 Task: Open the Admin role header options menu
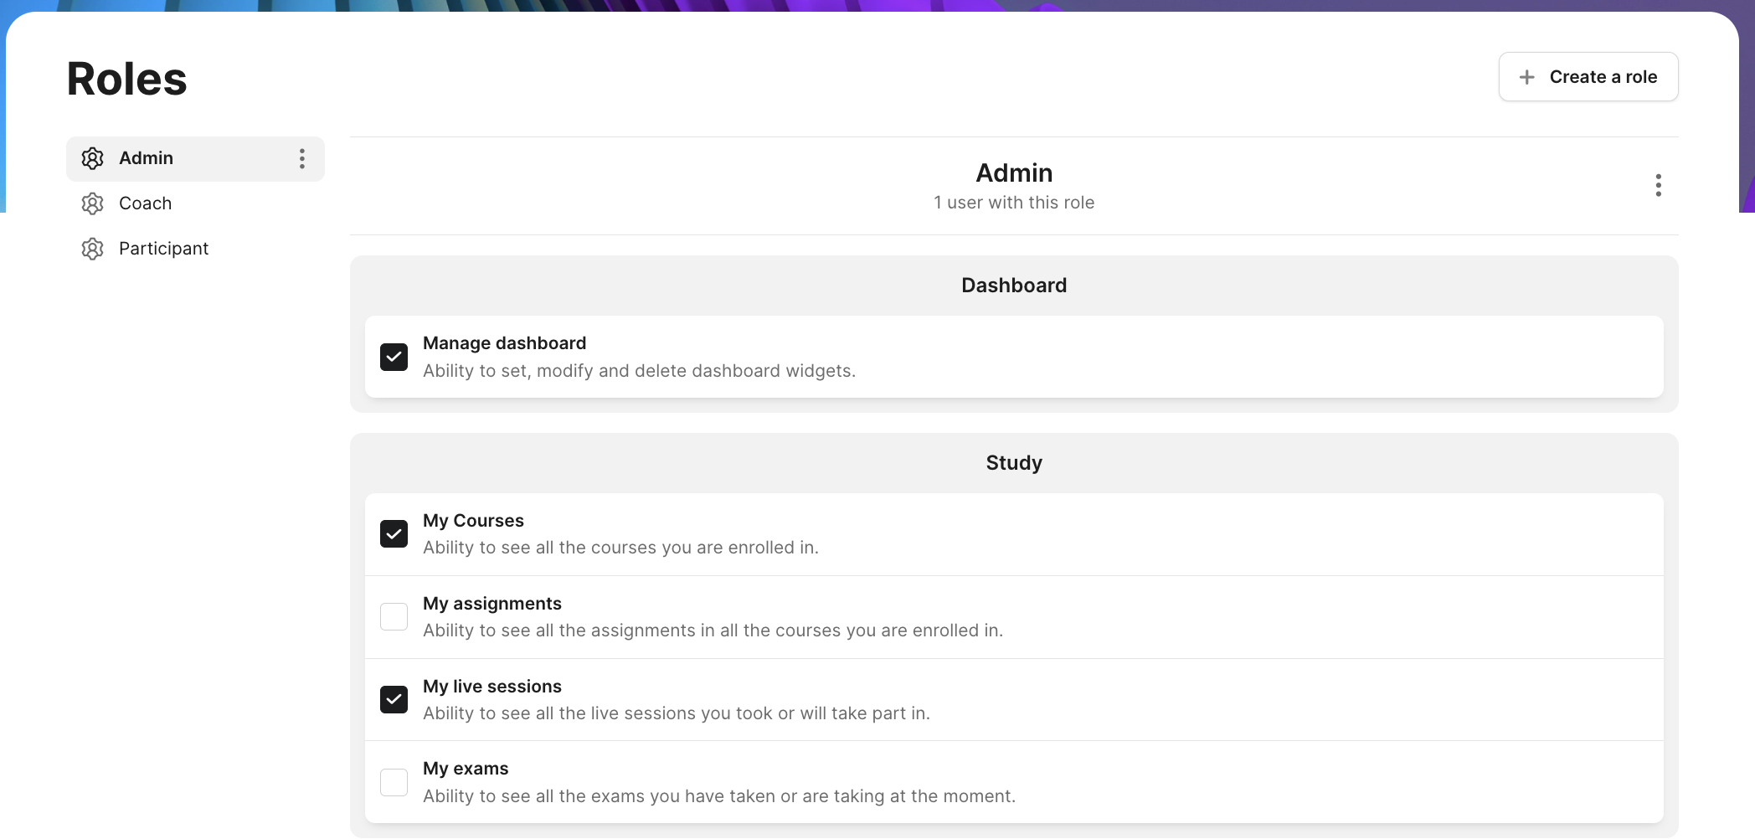(x=1658, y=185)
